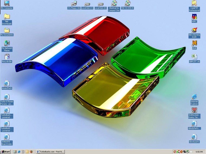The height and width of the screenshot is (154, 206).
Task: Open the GBodyPerfo... internet shortcut
Action: [x=194, y=125]
